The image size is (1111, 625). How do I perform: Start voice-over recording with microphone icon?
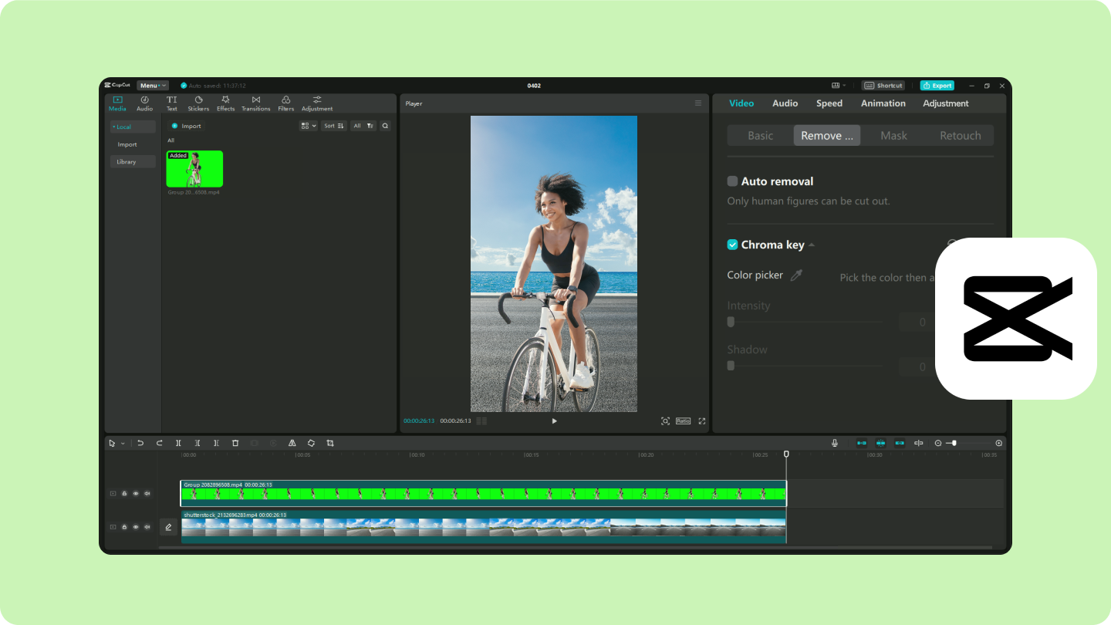coord(835,443)
